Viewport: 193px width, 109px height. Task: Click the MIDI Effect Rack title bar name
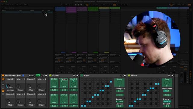pos(13,75)
